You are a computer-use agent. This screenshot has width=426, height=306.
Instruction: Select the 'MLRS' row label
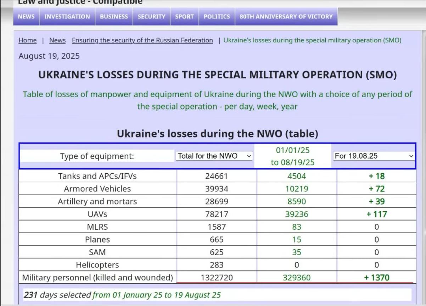pyautogui.click(x=97, y=227)
